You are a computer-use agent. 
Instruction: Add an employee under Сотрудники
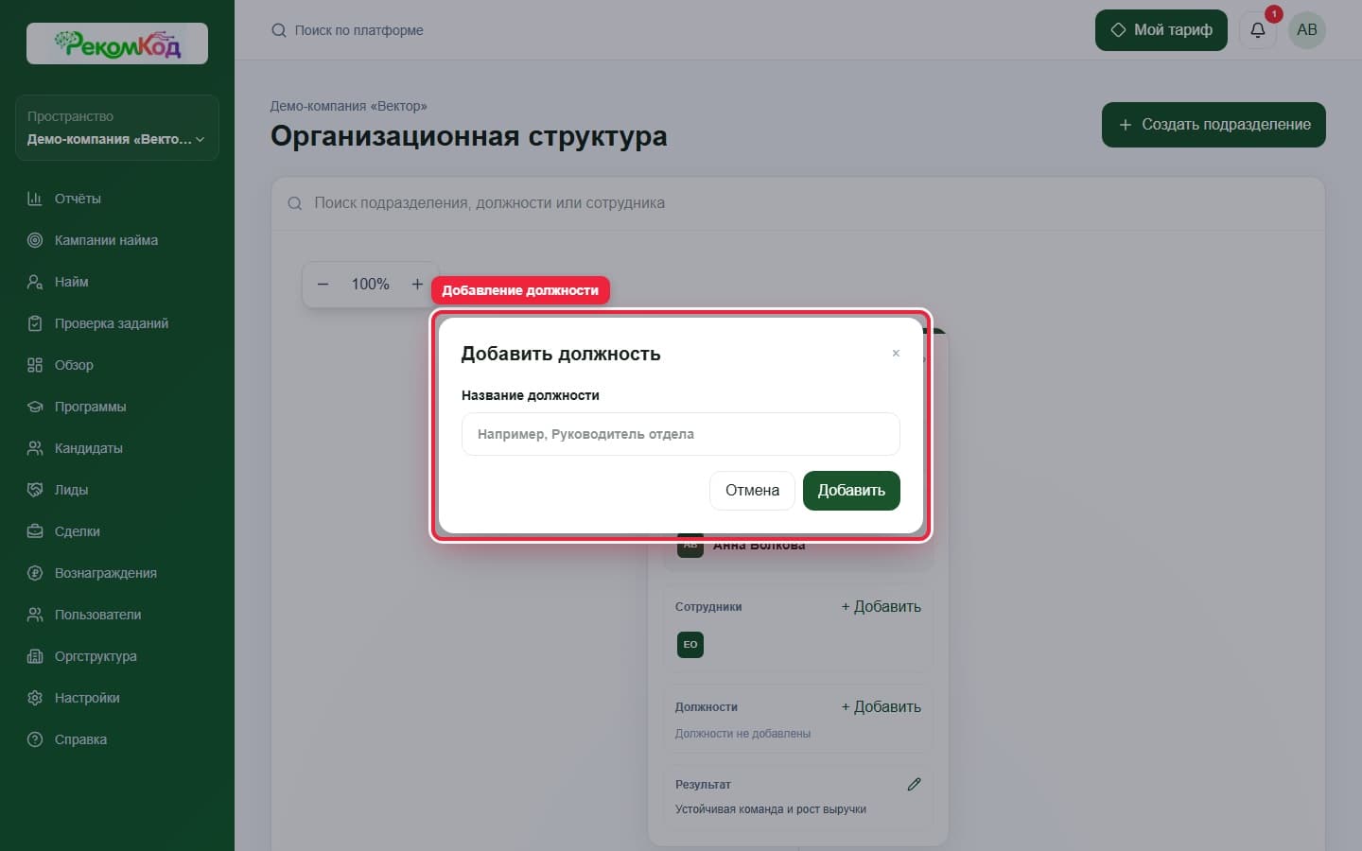tap(881, 607)
